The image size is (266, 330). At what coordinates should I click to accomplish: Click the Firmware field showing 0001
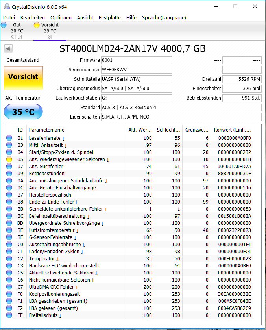point(137,60)
